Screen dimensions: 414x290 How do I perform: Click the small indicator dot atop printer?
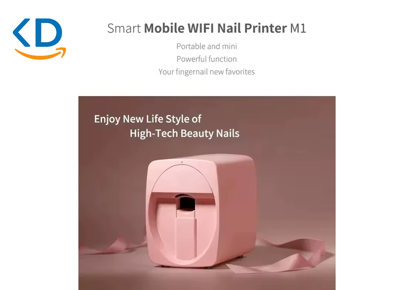[x=182, y=162]
